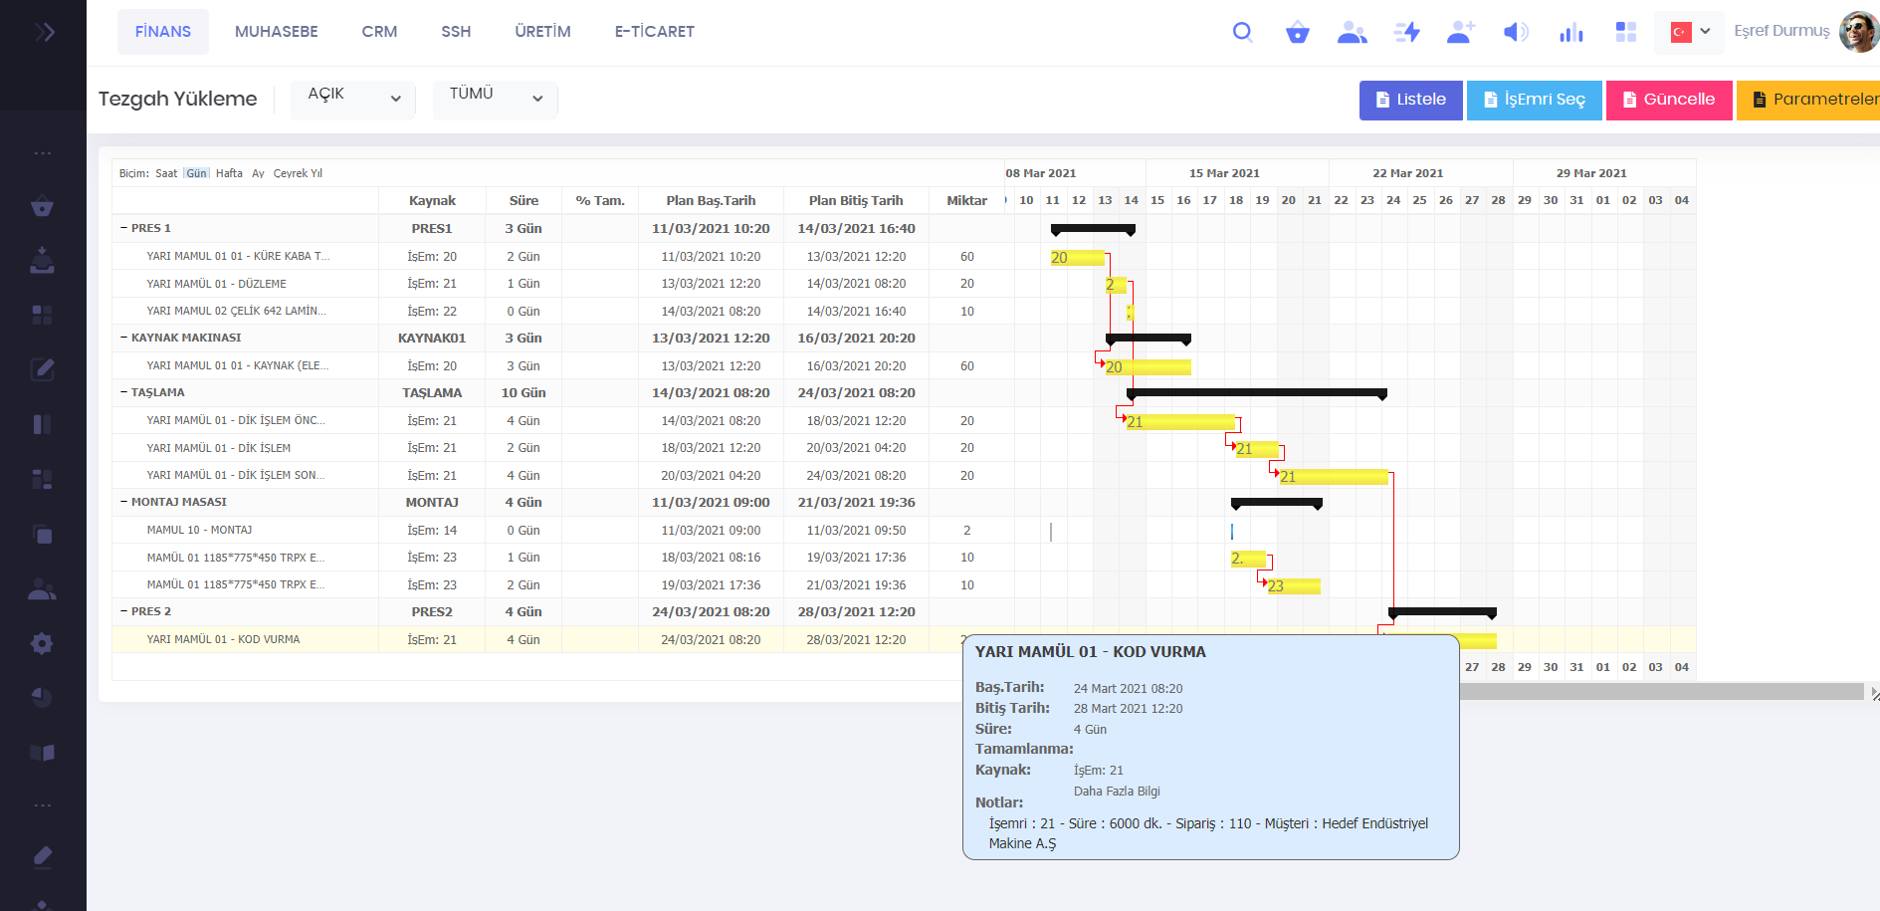1880x911 pixels.
Task: Click the add user icon in header
Action: (1460, 32)
